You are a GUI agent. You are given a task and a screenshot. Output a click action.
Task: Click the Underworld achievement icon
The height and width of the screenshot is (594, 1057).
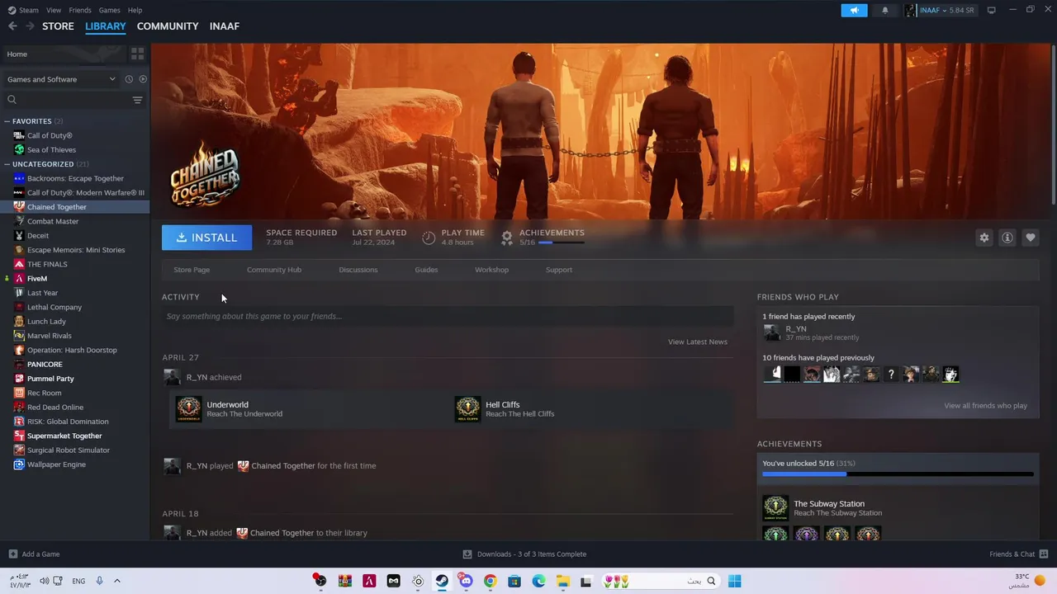188,409
